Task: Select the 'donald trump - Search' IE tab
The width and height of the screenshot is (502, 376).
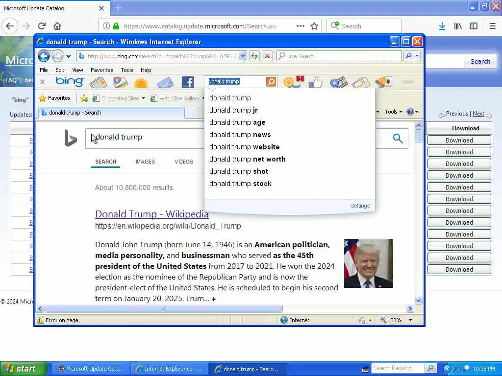Action: tap(111, 113)
